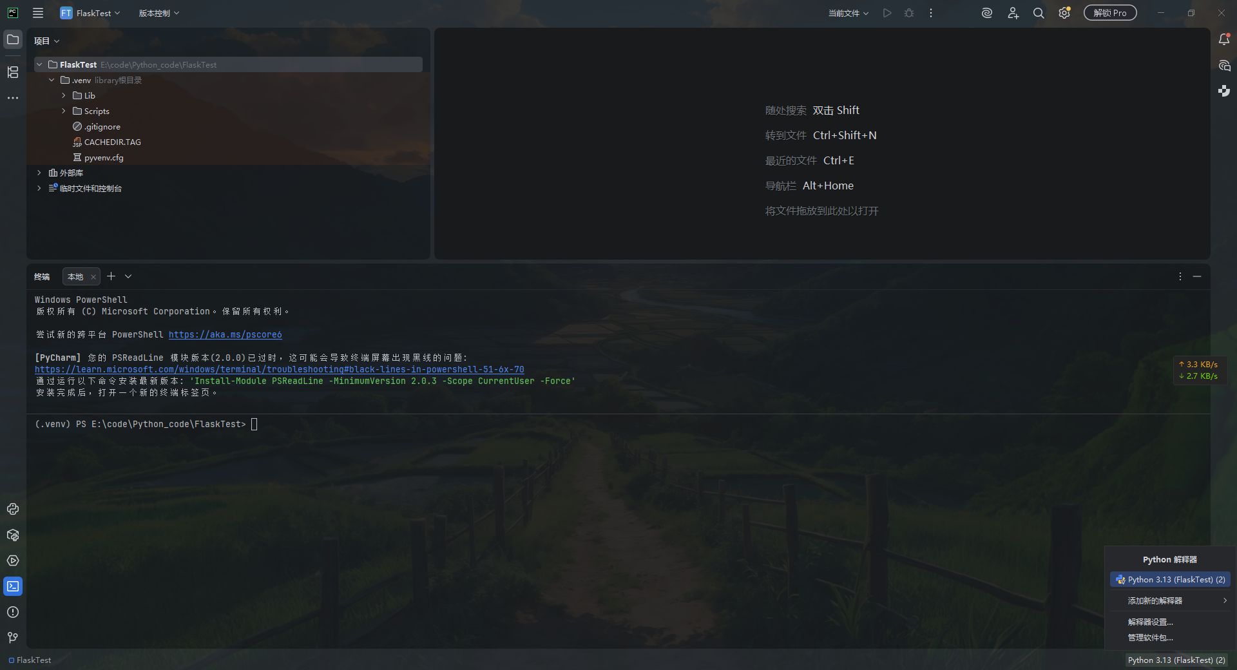The width and height of the screenshot is (1237, 670).
Task: Open the 项目 view dropdown
Action: (x=47, y=41)
